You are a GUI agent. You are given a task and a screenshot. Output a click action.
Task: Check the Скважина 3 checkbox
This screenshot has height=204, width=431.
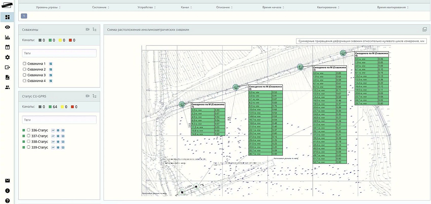pos(25,75)
